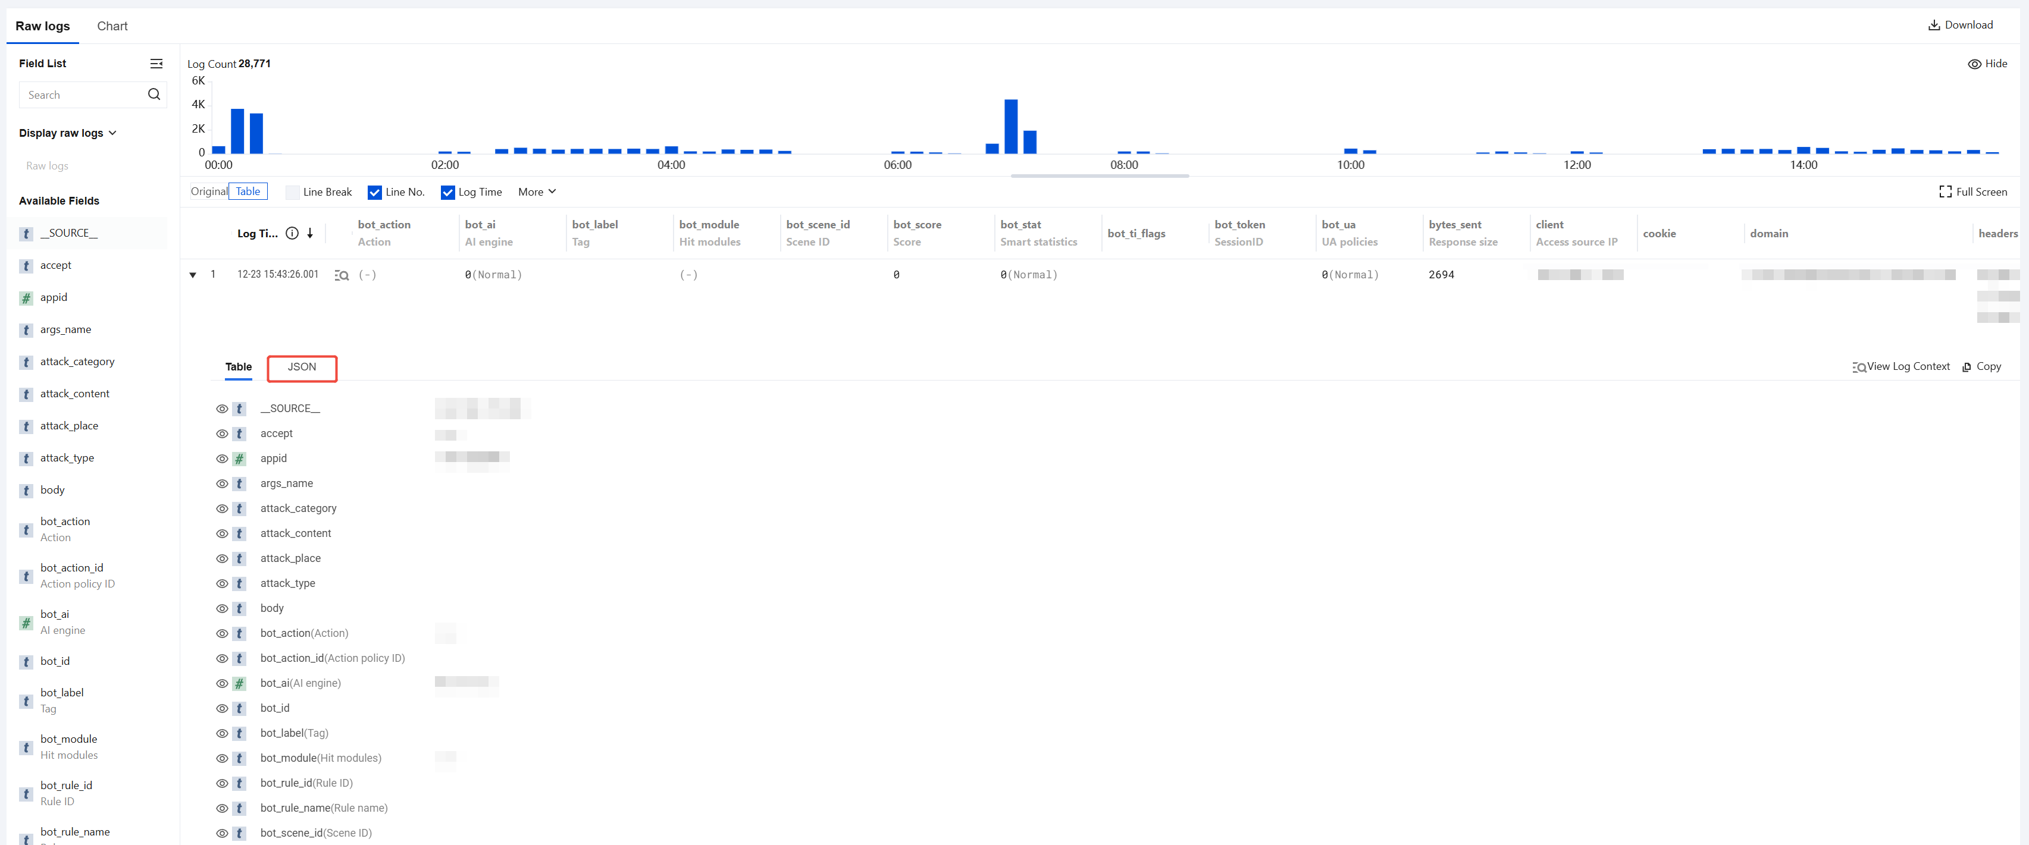Uncheck the Log Time checkbox
Screen dimensions: 2029x845
447,192
